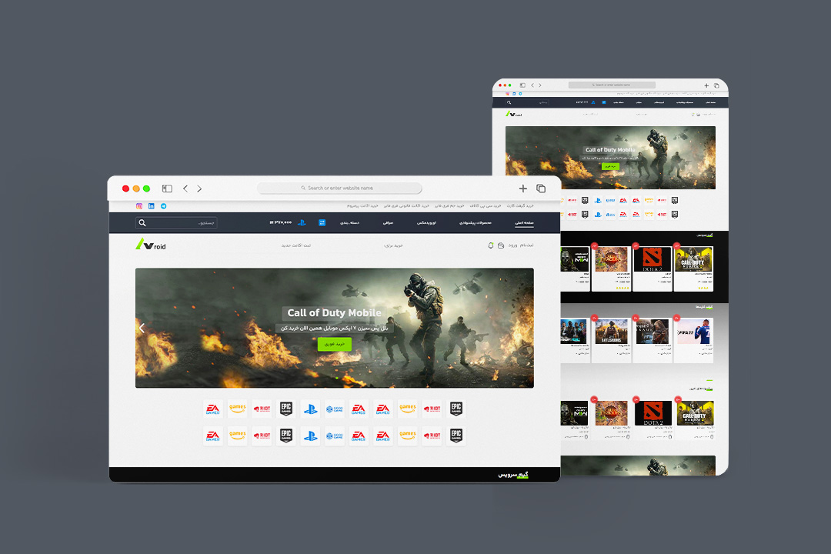Open the Telegram icon in the front window

[x=163, y=205]
